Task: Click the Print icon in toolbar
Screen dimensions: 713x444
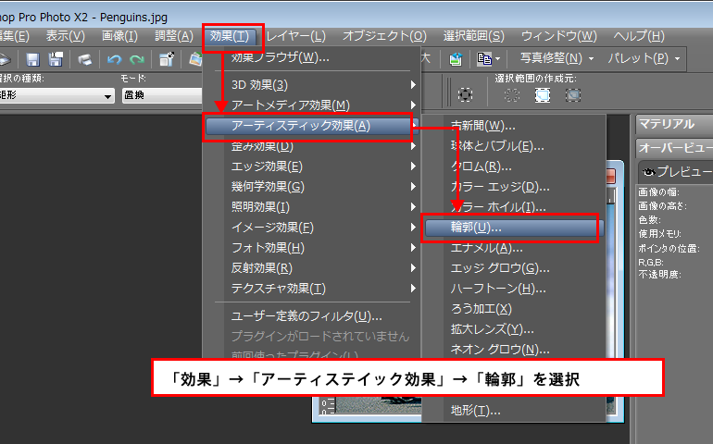Action: [x=84, y=59]
